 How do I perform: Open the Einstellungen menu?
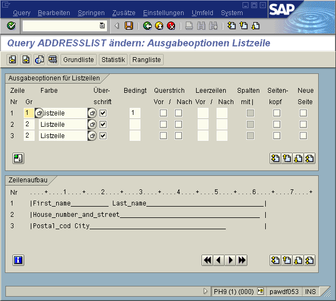163,12
